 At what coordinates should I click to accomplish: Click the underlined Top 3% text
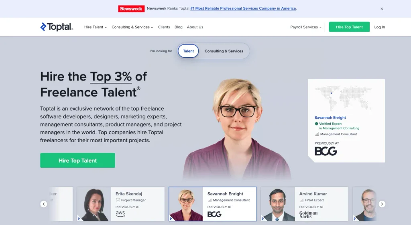tap(111, 76)
